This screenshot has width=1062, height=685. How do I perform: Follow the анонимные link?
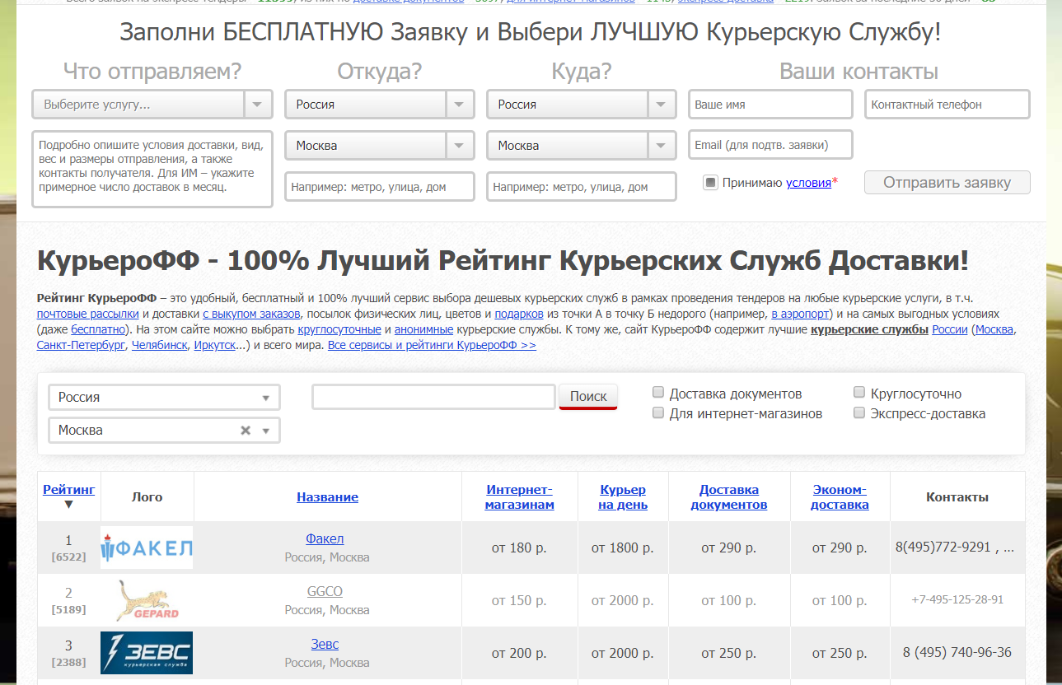pyautogui.click(x=424, y=329)
